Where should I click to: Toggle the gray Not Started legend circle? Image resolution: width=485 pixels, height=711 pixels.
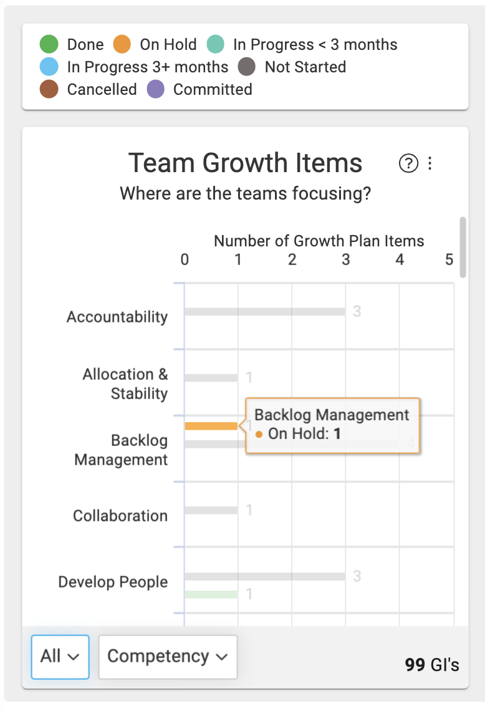tap(247, 67)
